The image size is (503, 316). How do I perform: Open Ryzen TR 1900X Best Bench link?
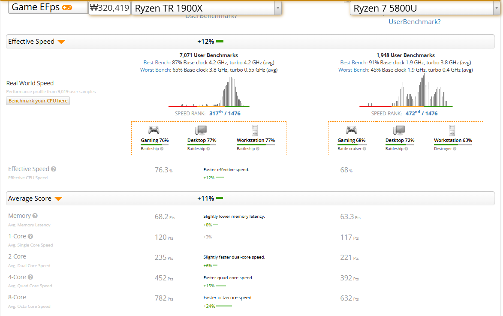(x=157, y=63)
